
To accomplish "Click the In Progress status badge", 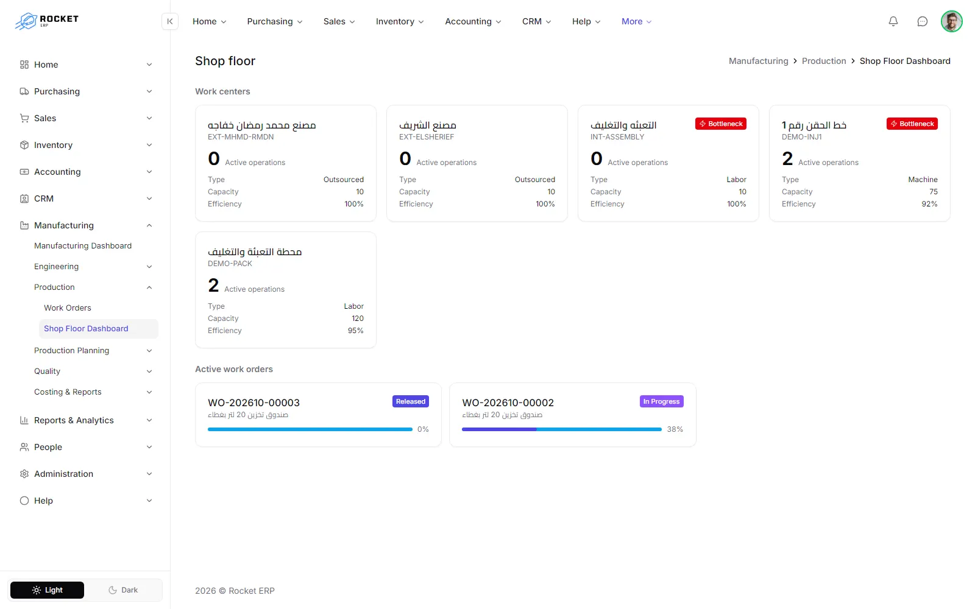I will (x=661, y=401).
